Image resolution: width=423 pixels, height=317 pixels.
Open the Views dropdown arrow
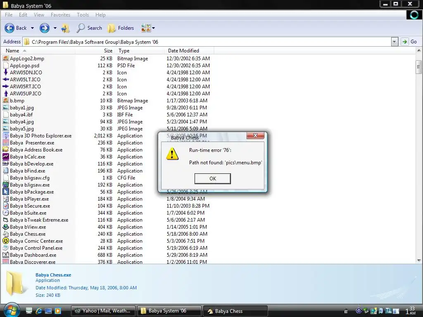154,28
